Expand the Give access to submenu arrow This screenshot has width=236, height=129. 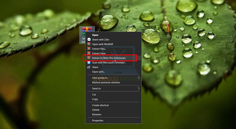pos(139,78)
